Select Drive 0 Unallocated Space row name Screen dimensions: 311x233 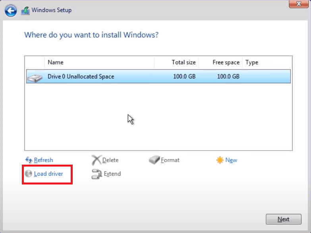(81, 76)
